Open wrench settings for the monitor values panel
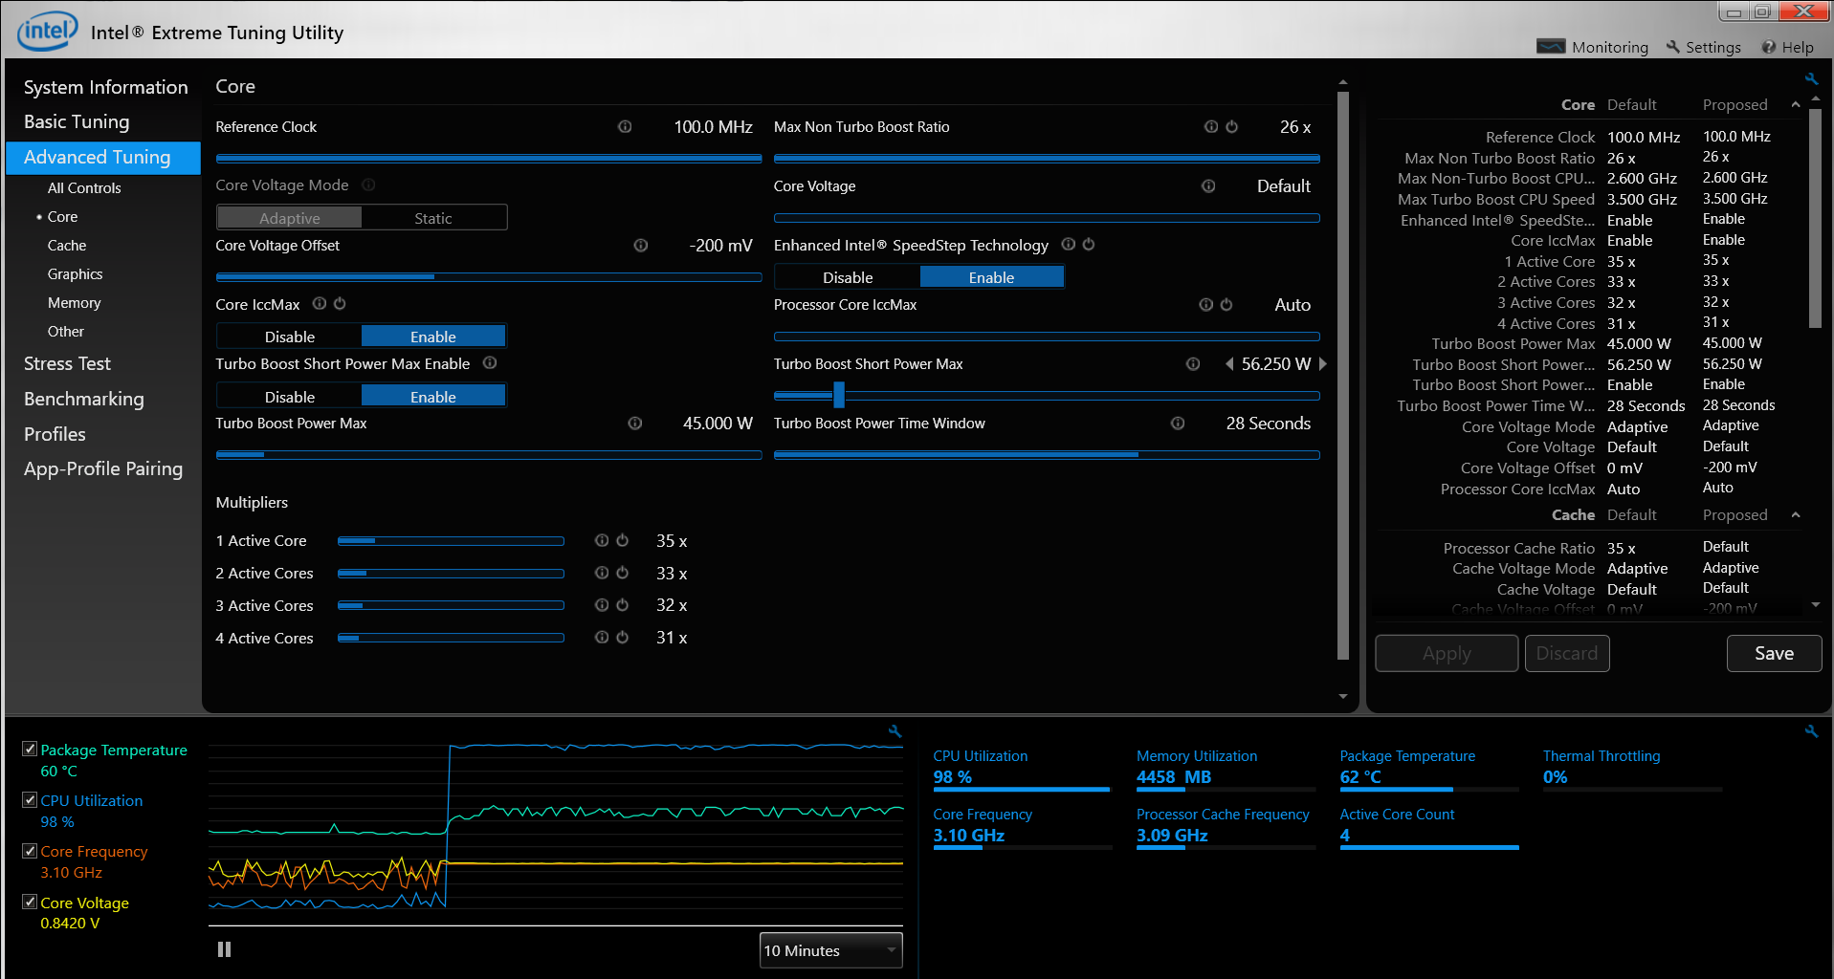Image resolution: width=1834 pixels, height=979 pixels. click(x=1811, y=731)
